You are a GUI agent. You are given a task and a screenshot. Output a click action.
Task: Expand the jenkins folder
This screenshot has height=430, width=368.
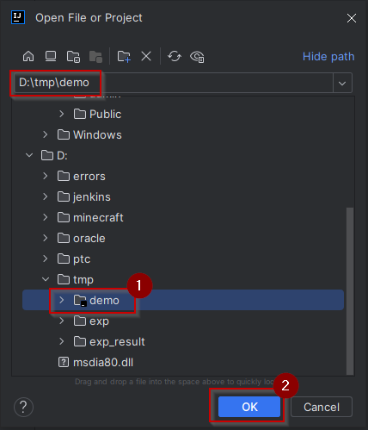pyautogui.click(x=46, y=196)
